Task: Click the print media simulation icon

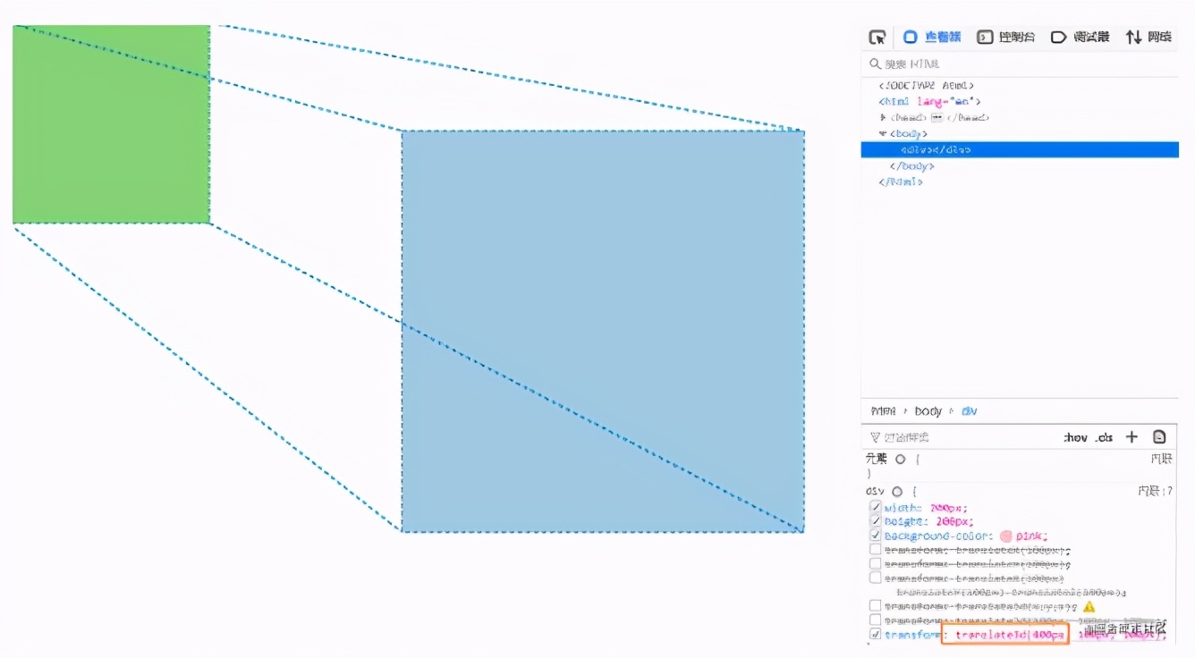Action: [x=1159, y=437]
